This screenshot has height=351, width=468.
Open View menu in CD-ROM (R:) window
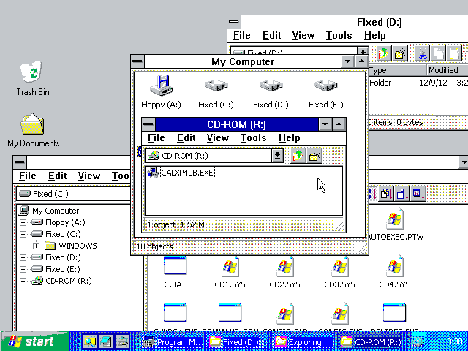[218, 138]
